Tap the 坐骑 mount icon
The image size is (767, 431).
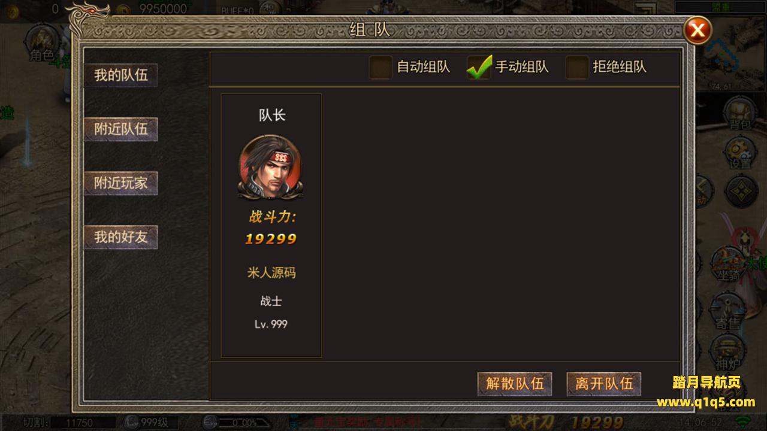click(727, 265)
